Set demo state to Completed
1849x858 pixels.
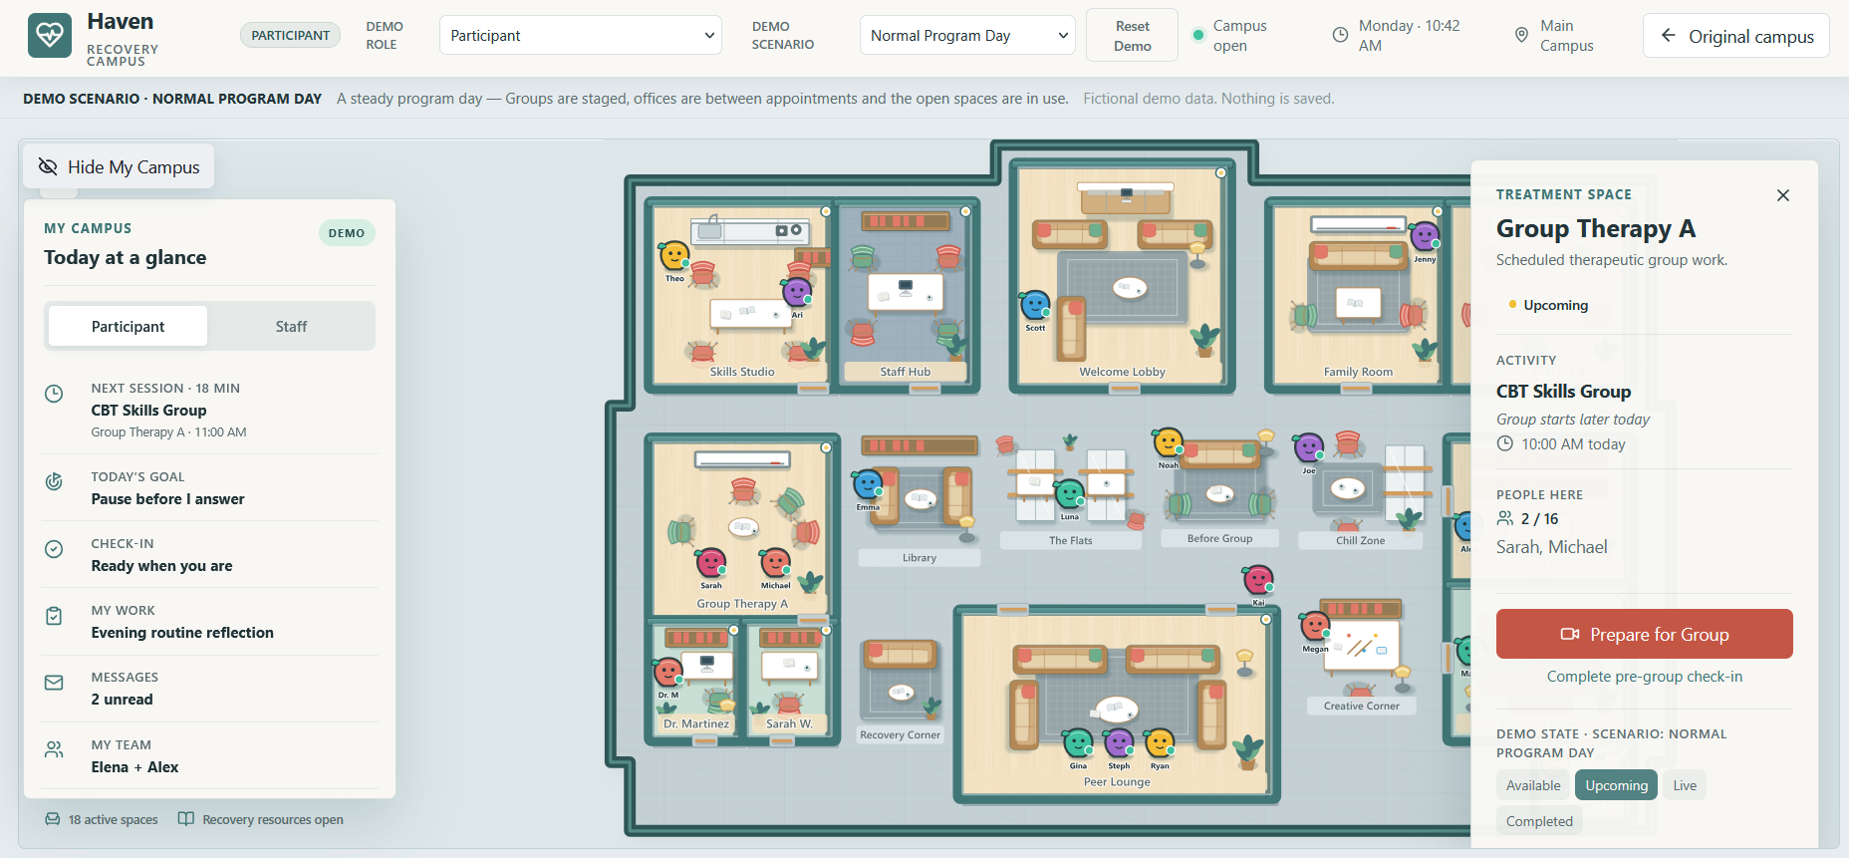point(1539,821)
